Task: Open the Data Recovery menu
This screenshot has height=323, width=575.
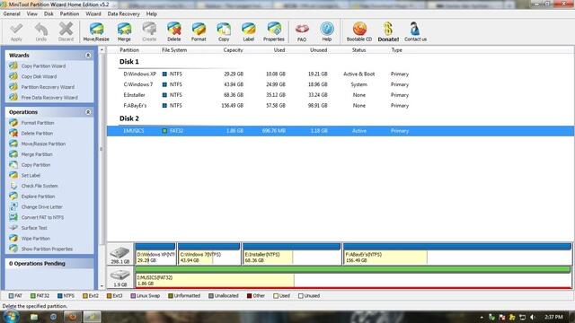Action: pos(124,14)
